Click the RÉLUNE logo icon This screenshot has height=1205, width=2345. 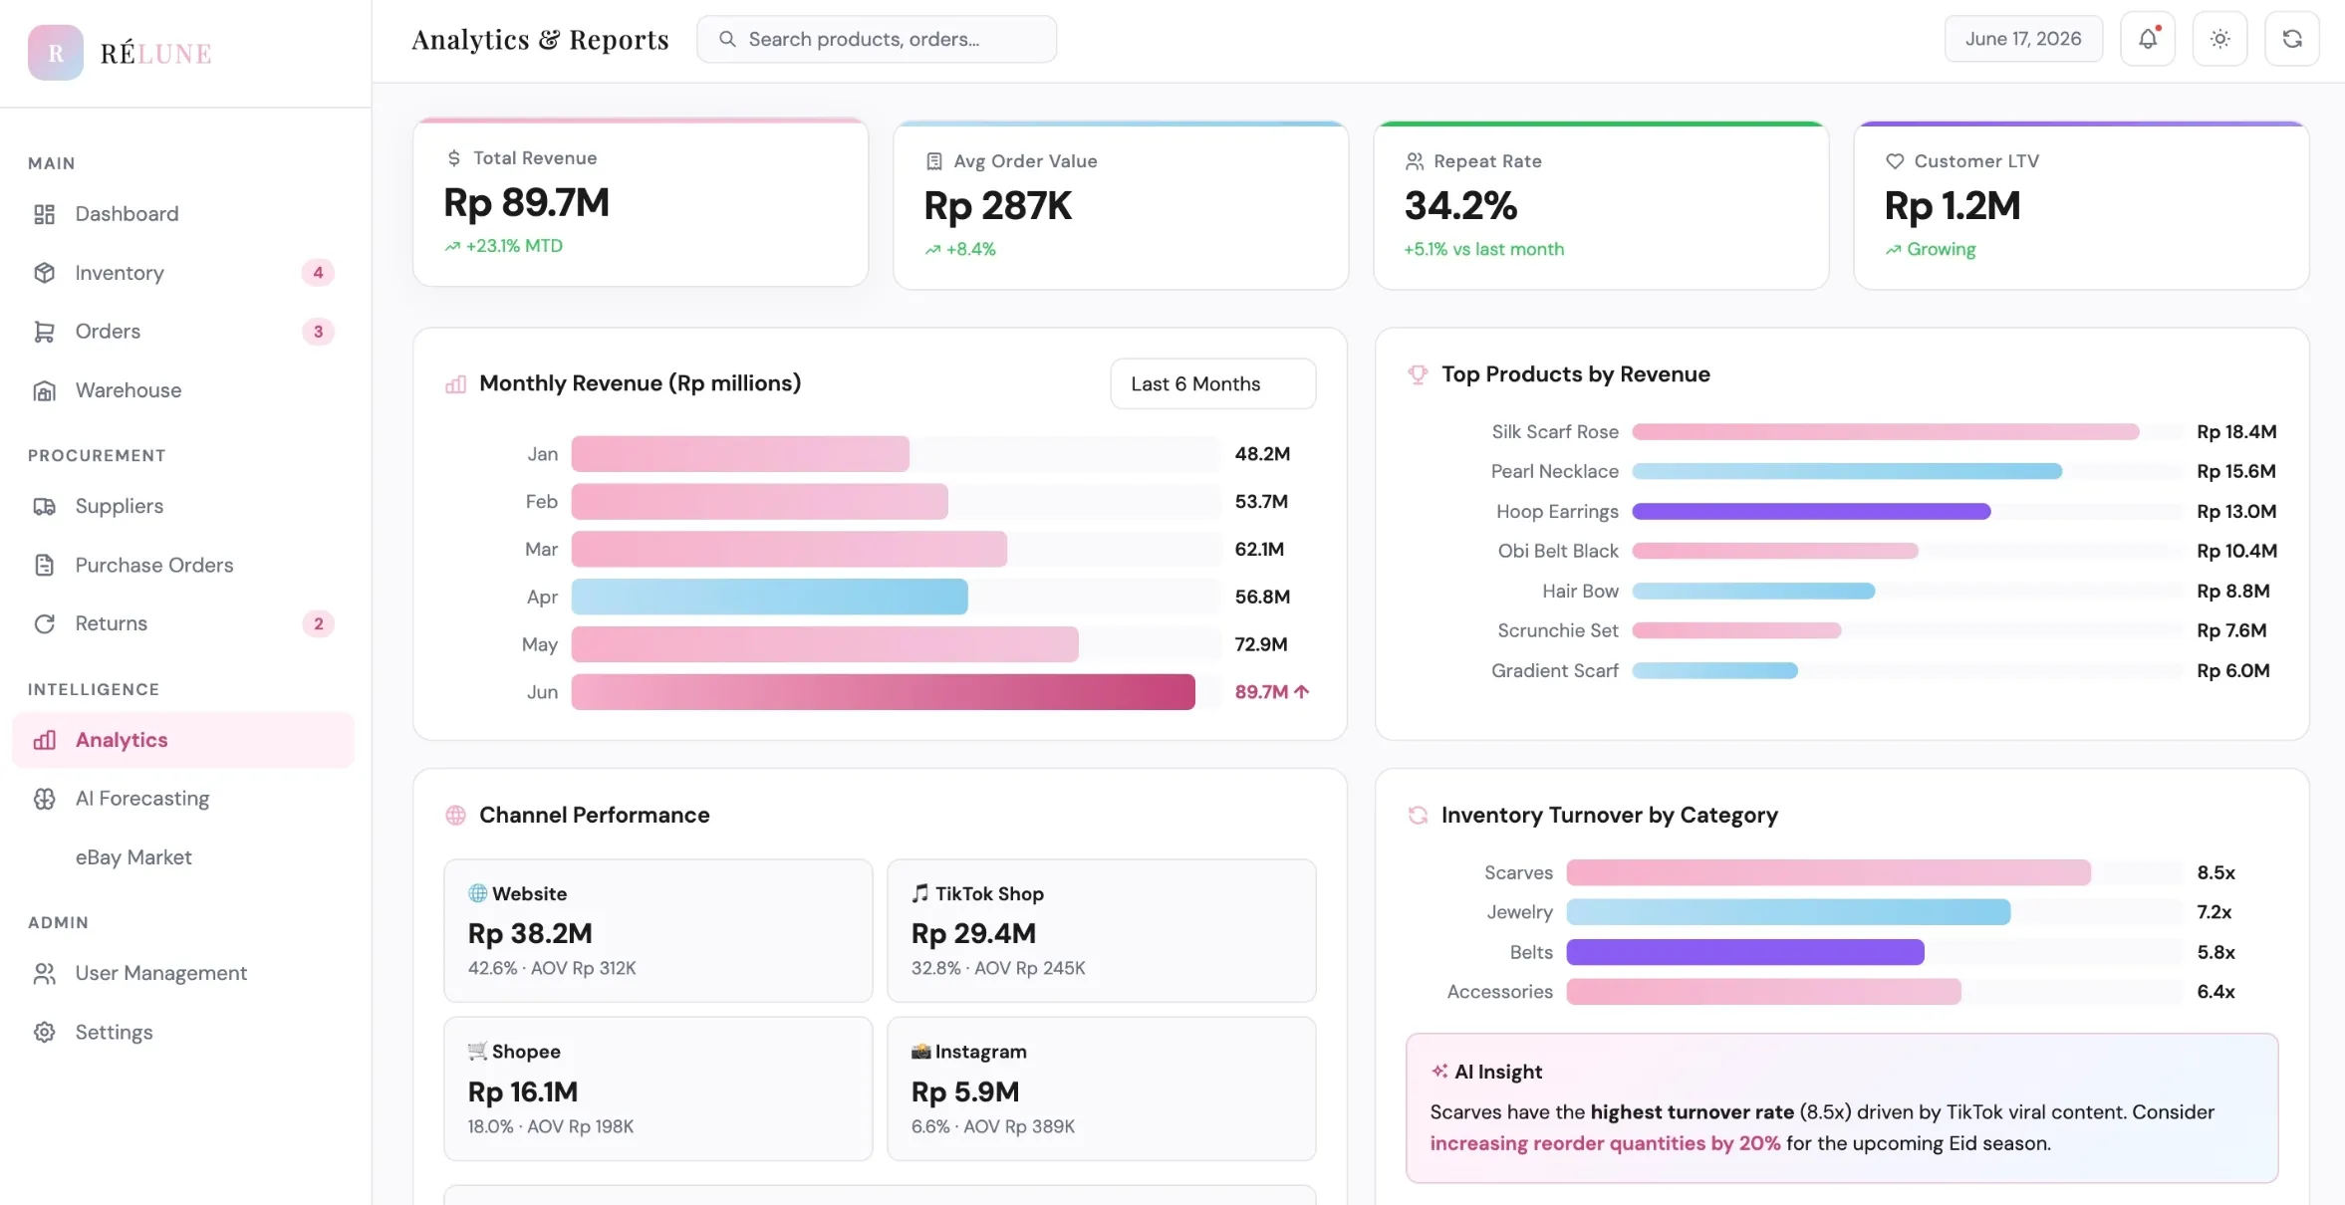[56, 53]
